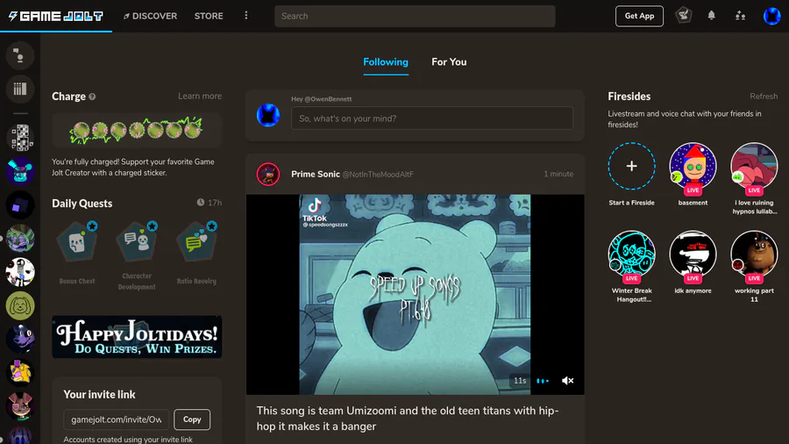789x444 pixels.
Task: Click the '1 minute' post timestamp
Action: click(x=558, y=174)
